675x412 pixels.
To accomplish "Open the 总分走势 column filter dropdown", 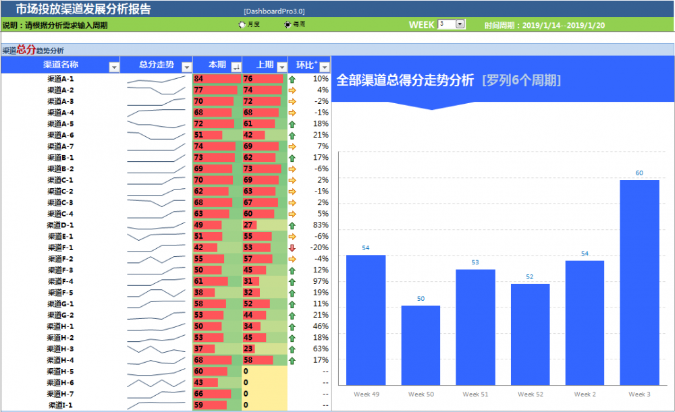I will 185,67.
